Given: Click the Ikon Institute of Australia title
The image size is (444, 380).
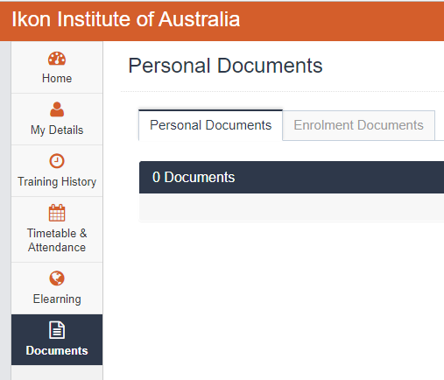Looking at the screenshot, I should pos(126,19).
